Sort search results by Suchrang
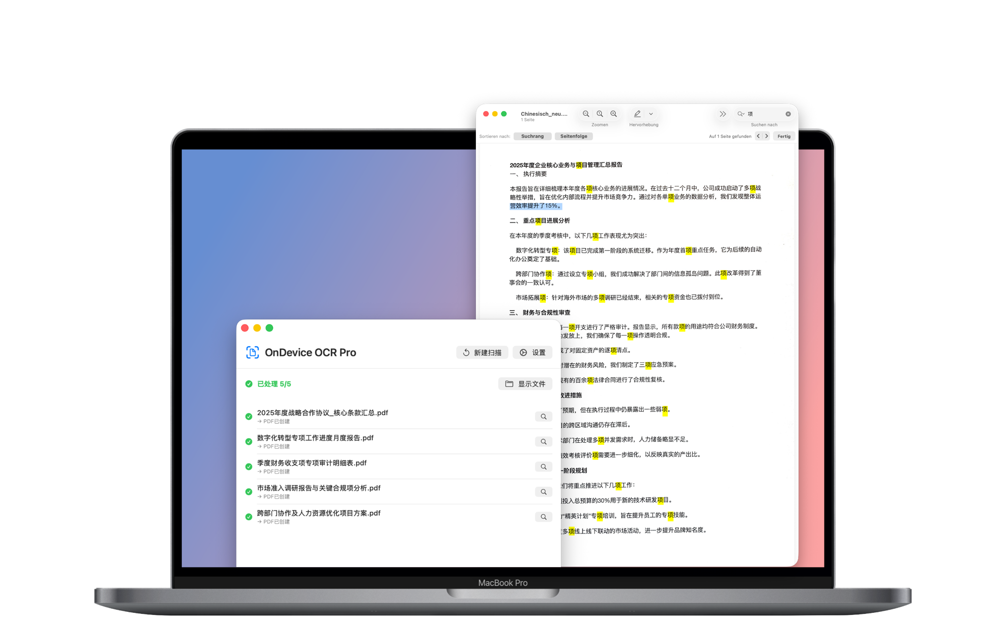Image resolution: width=1007 pixels, height=629 pixels. tap(532, 136)
